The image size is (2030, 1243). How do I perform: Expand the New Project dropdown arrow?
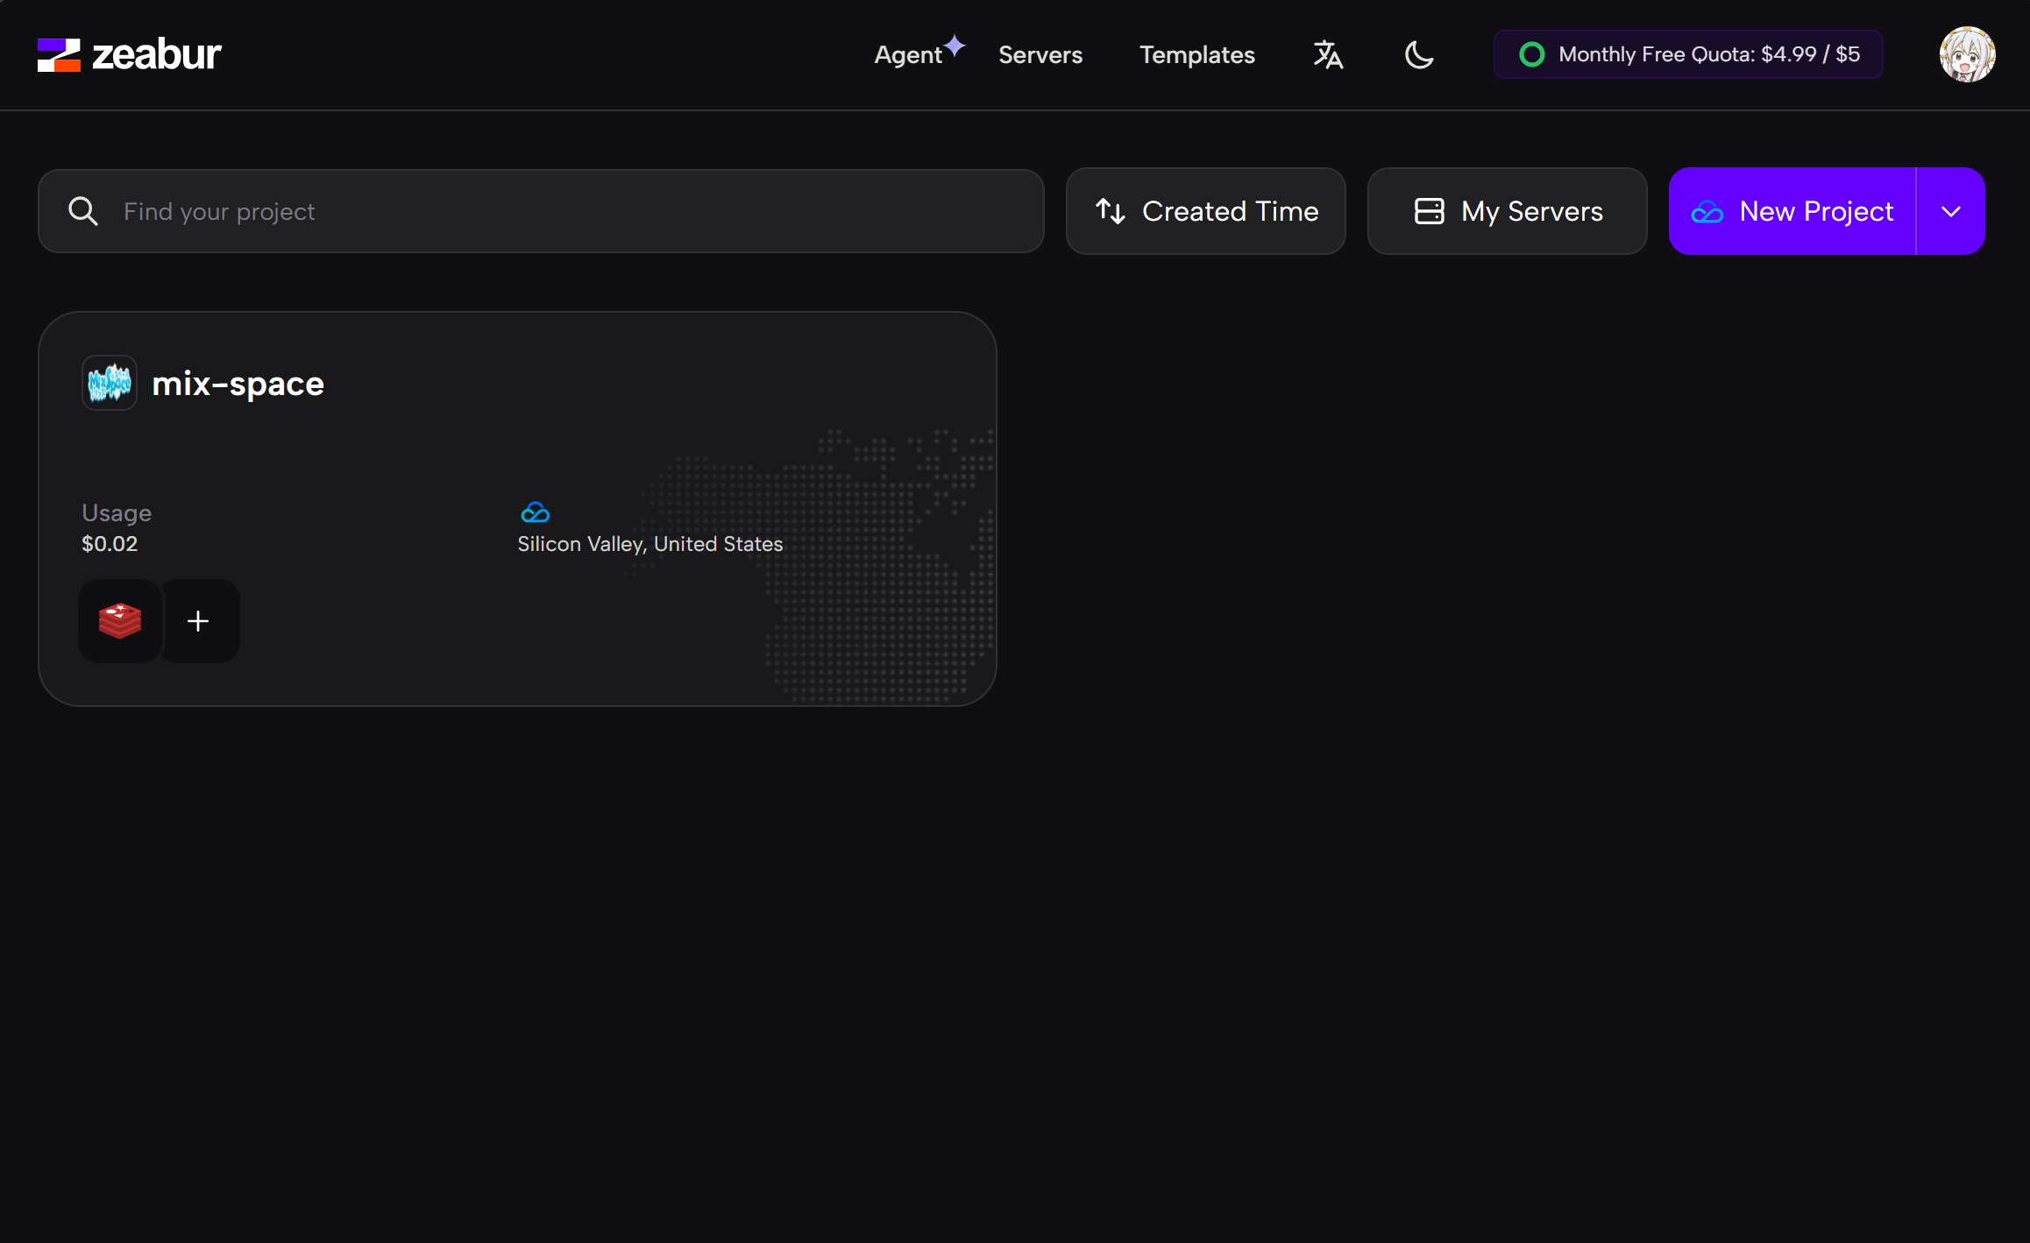1951,211
